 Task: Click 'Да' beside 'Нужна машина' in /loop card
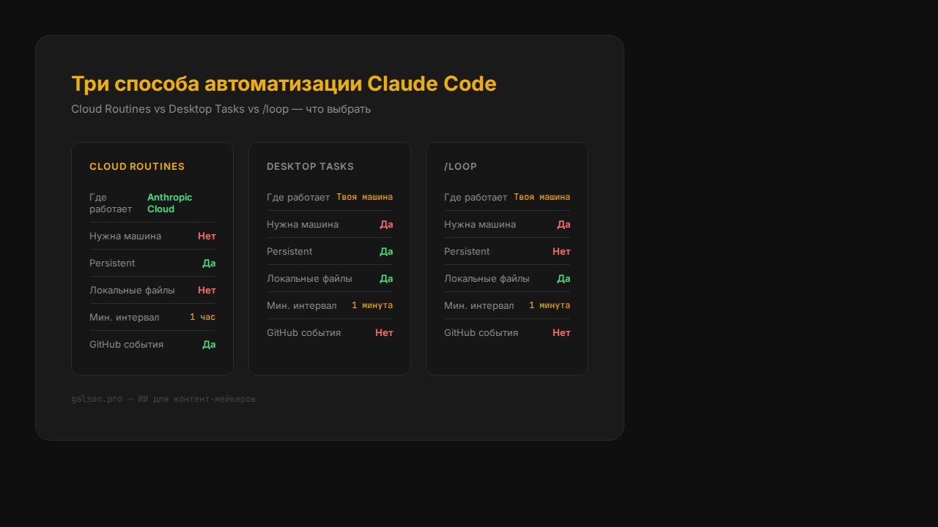click(564, 225)
